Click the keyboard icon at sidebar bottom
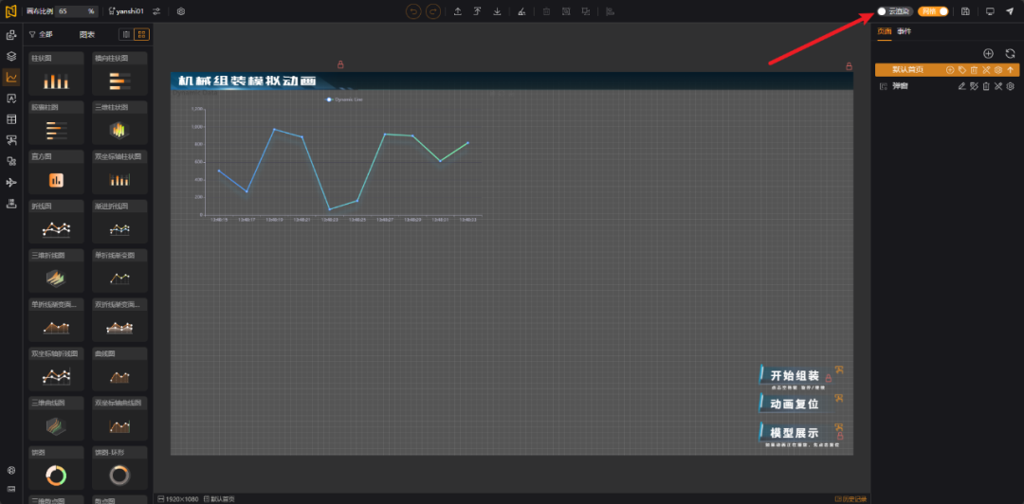Image resolution: width=1024 pixels, height=504 pixels. click(11, 488)
